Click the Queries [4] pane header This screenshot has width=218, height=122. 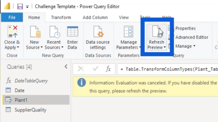(x=19, y=67)
